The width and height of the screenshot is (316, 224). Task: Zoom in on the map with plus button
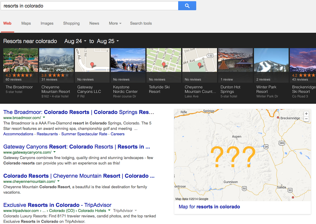(306, 114)
